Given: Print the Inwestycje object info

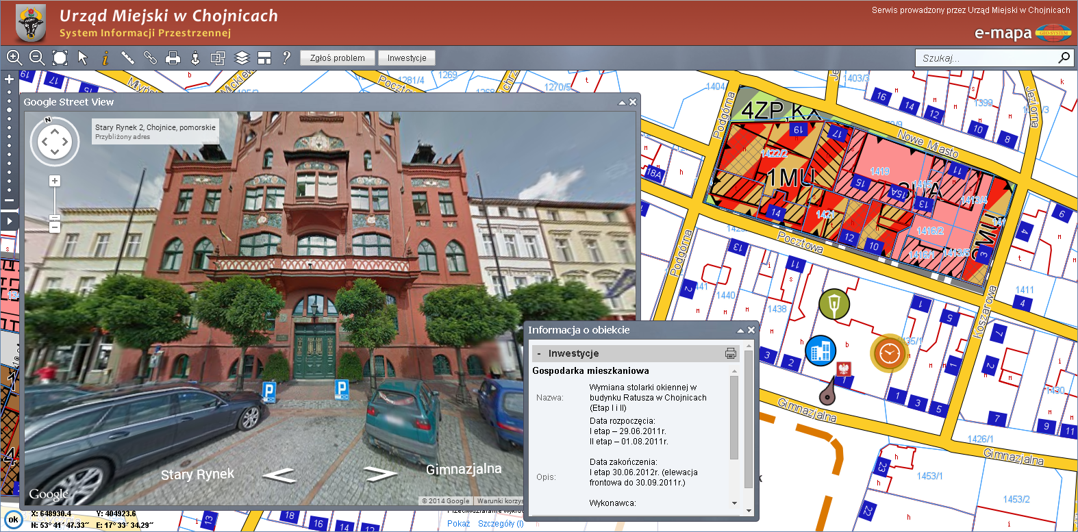Looking at the screenshot, I should (731, 353).
